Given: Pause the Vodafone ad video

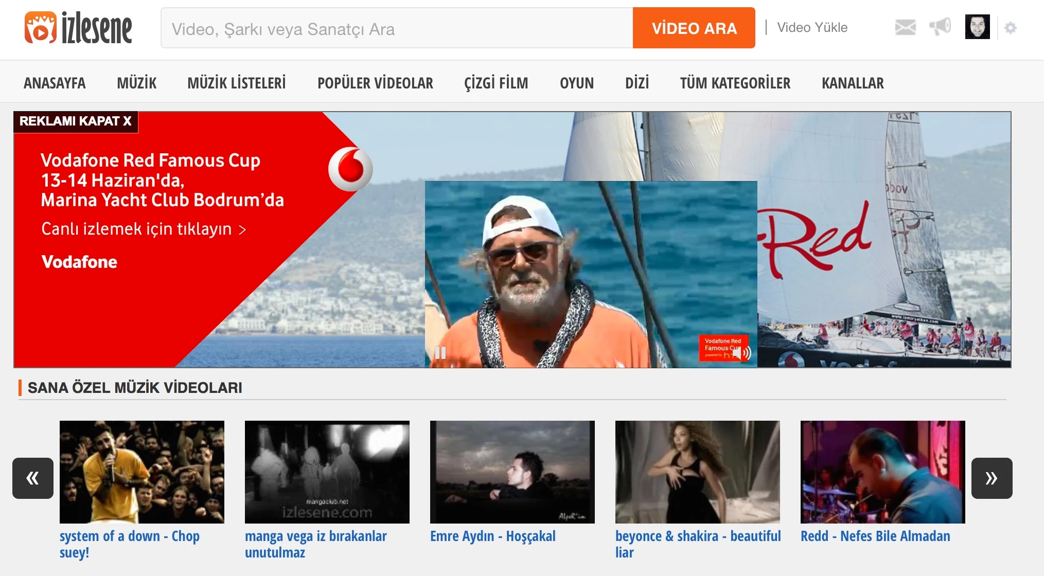Looking at the screenshot, I should coord(440,353).
